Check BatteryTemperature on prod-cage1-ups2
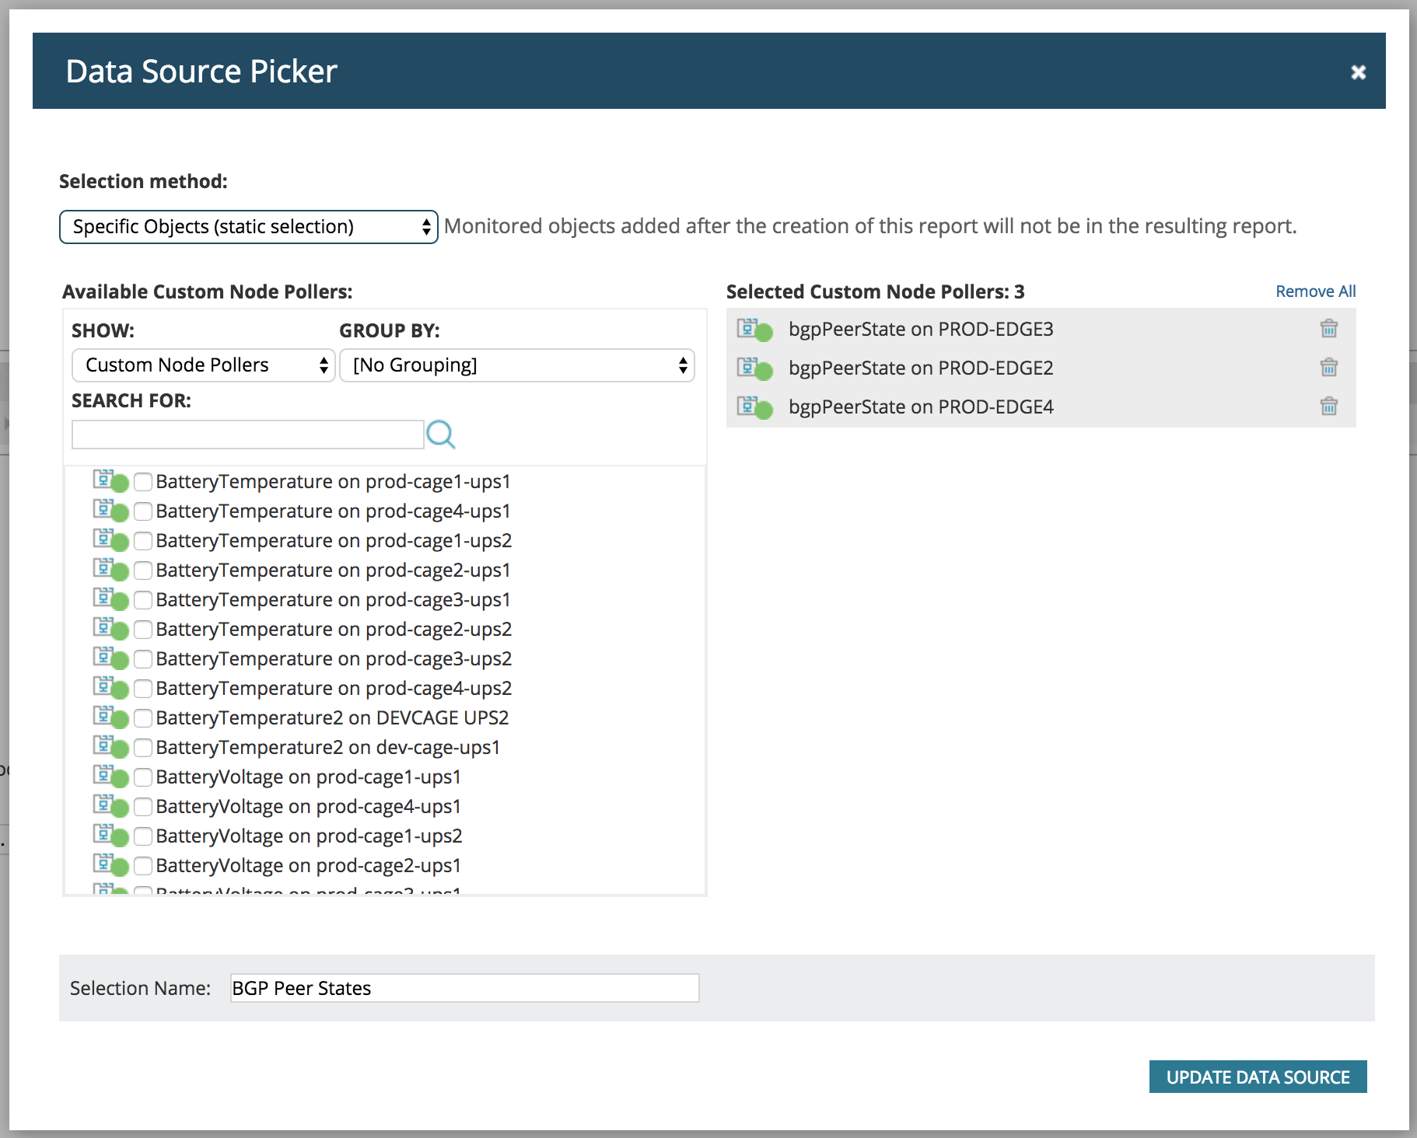Screen dimensions: 1417x1138 point(143,541)
